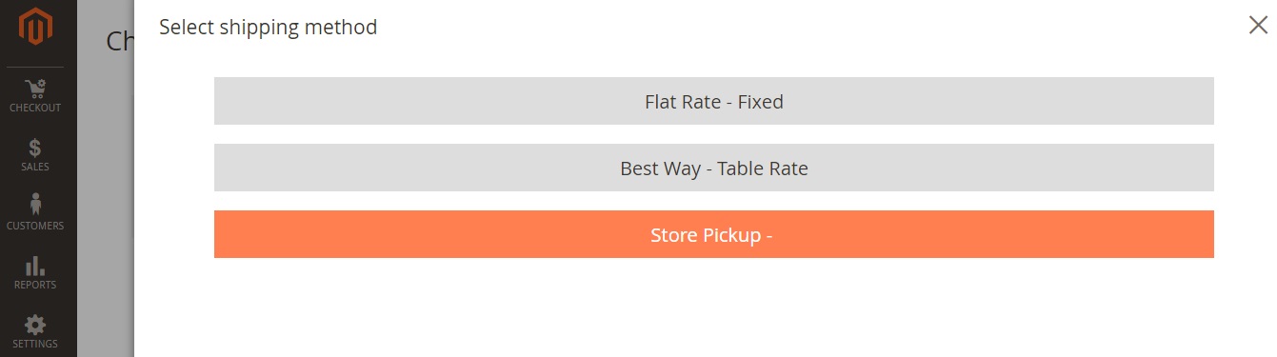Click the divider line under the Magento logo

pyautogui.click(x=35, y=67)
